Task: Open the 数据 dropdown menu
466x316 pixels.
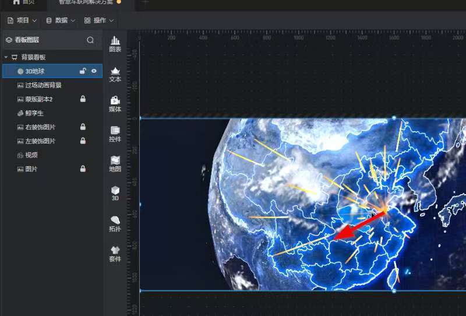Action: tap(61, 20)
